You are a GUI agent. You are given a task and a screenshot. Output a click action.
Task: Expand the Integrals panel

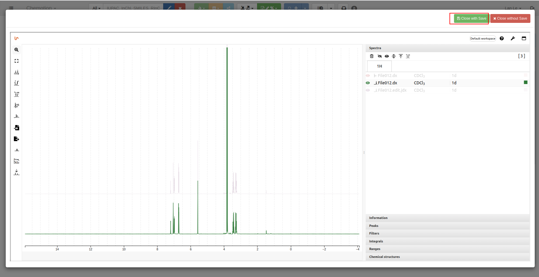(x=376, y=241)
